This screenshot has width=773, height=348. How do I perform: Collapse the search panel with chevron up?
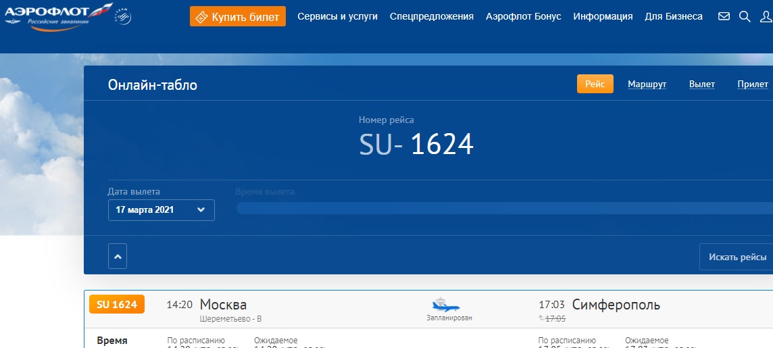(x=118, y=257)
